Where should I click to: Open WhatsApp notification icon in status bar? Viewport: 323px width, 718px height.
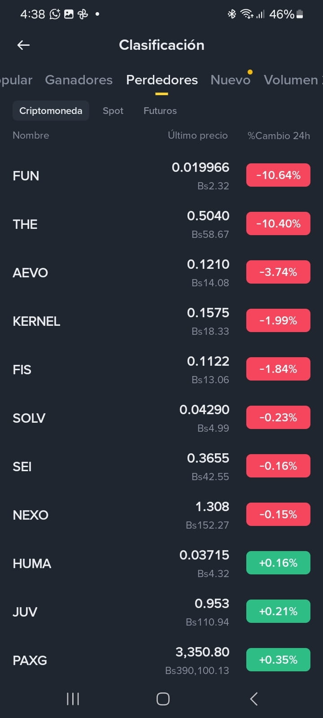tap(55, 14)
